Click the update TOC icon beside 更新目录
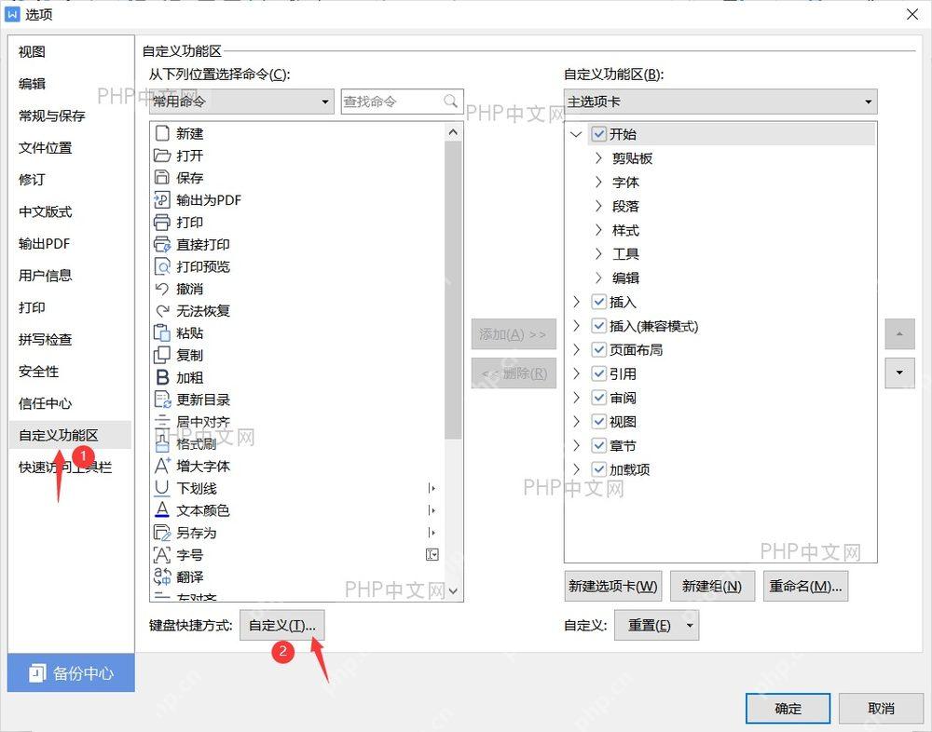This screenshot has height=732, width=932. pos(162,400)
